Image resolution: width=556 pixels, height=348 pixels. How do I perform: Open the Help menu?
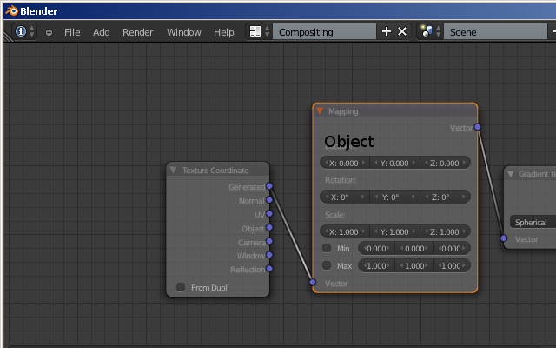coord(224,32)
